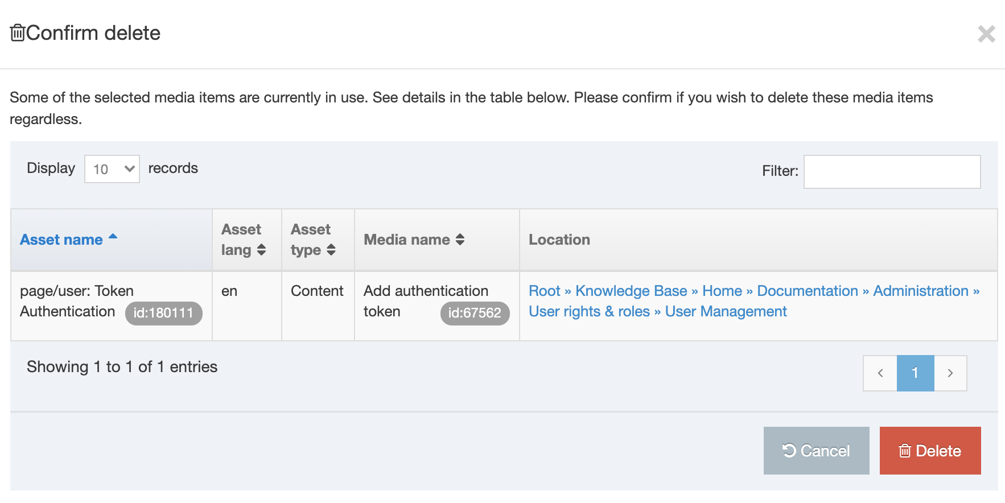Click the id:180111 asset badge
Image resolution: width=1005 pixels, height=503 pixels.
[x=163, y=313]
